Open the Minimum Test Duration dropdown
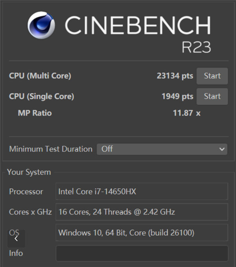Image resolution: width=236 pixels, height=267 pixels. 162,149
